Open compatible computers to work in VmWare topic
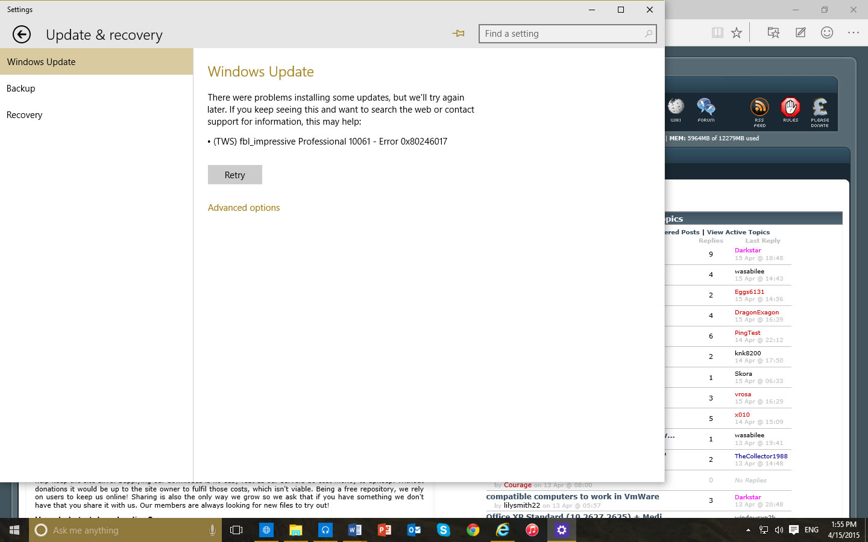This screenshot has height=542, width=868. [573, 496]
